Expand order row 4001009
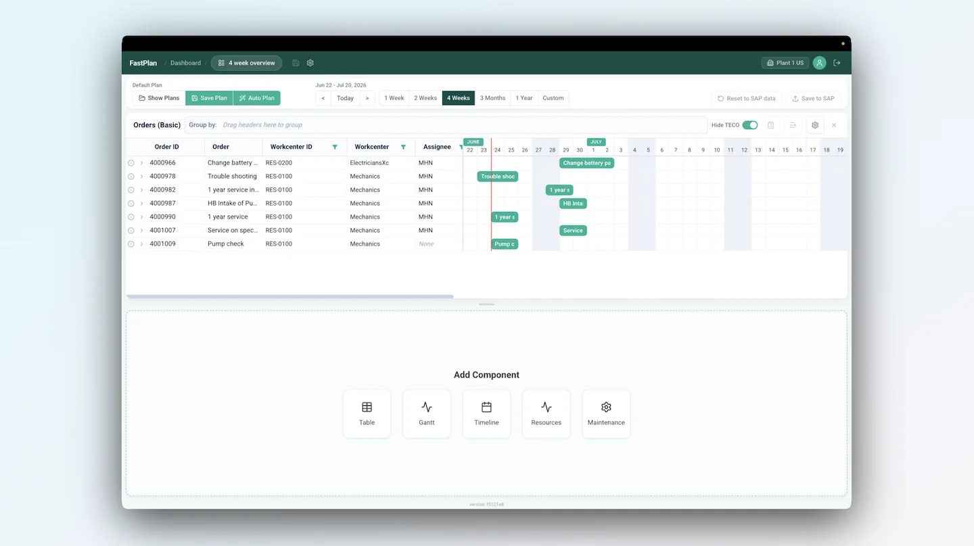This screenshot has height=546, width=974. pyautogui.click(x=141, y=244)
